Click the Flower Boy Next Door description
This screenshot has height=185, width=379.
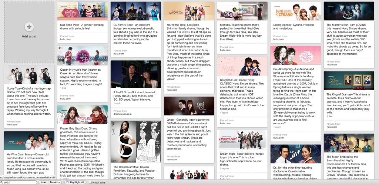point(83,154)
